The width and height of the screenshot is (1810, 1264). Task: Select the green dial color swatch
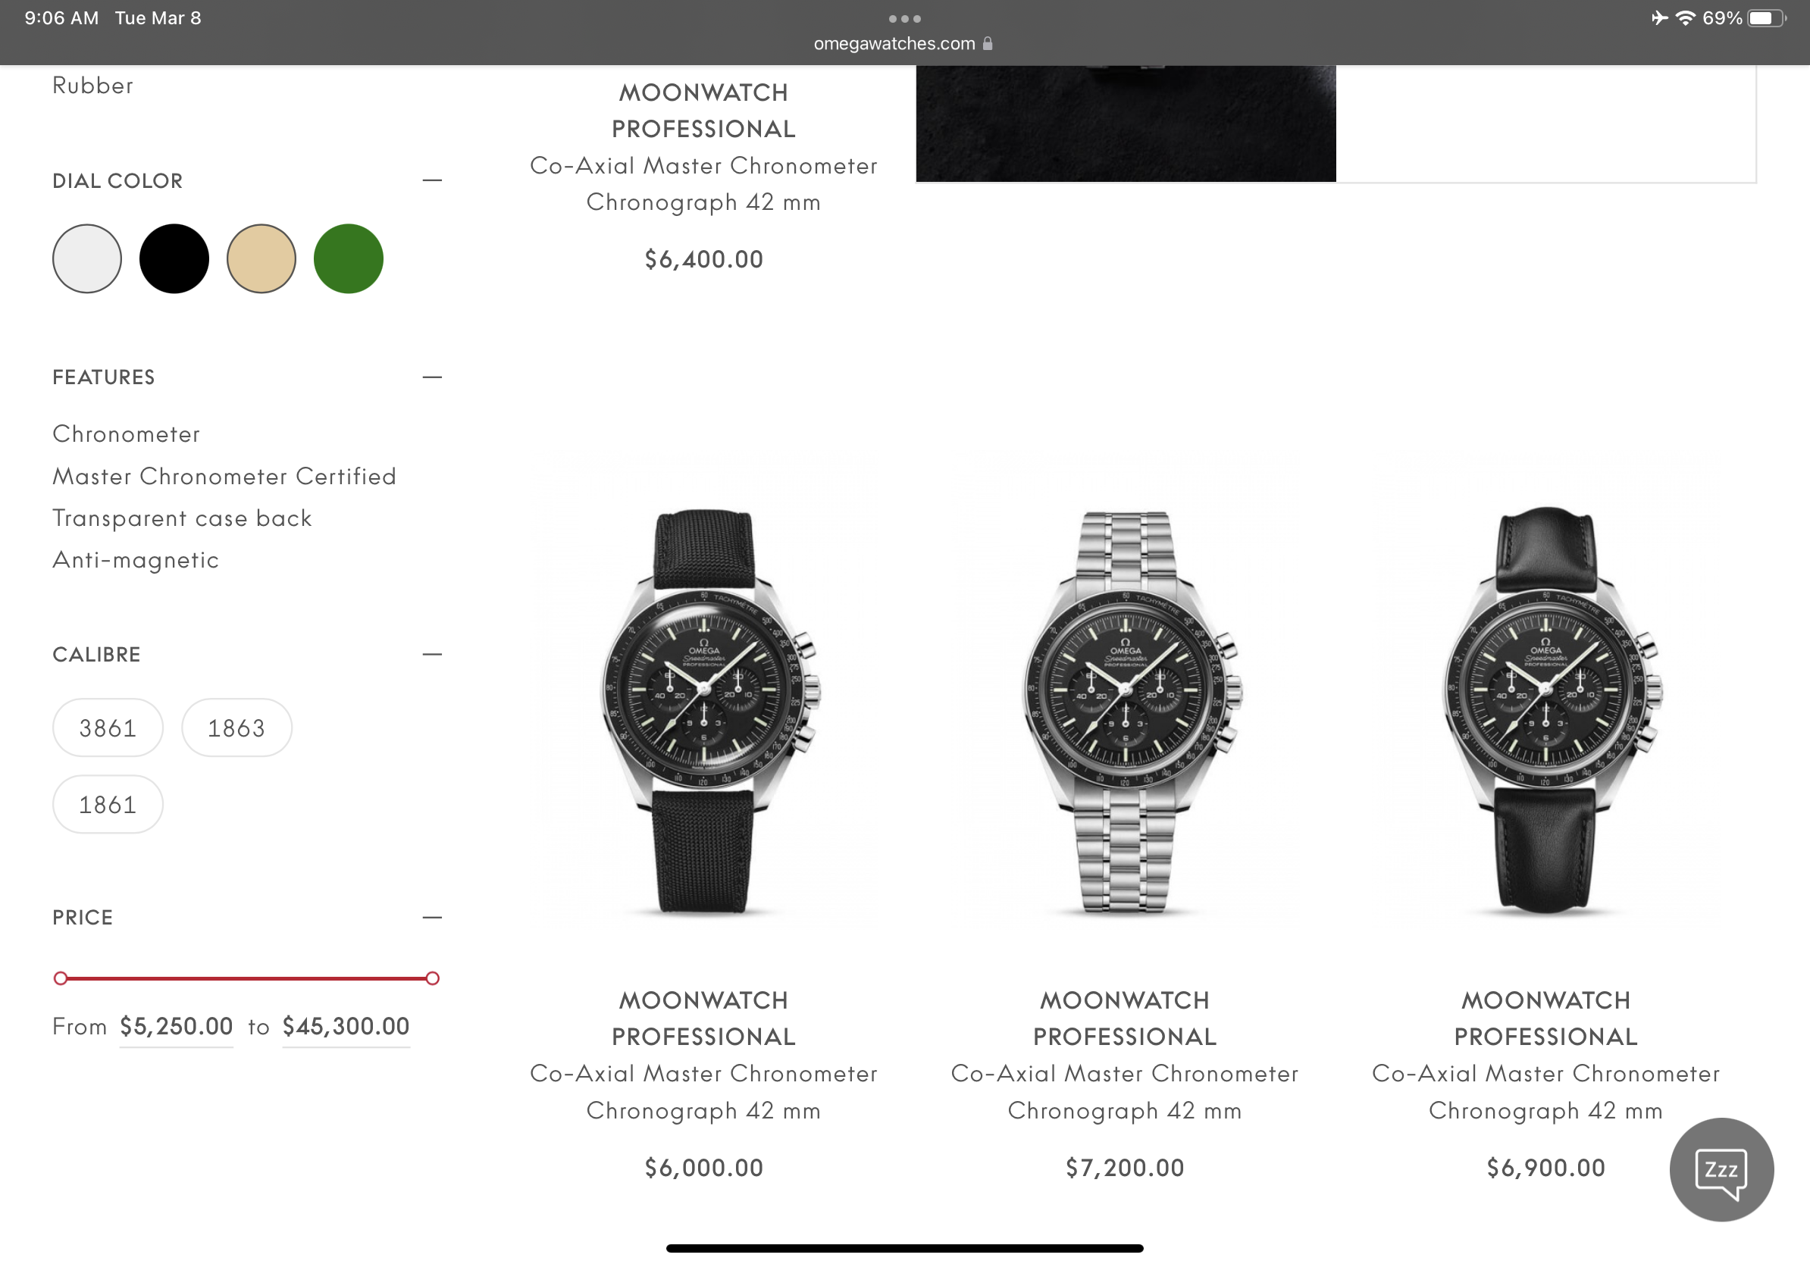click(349, 258)
